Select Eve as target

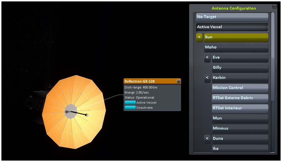[240, 58]
